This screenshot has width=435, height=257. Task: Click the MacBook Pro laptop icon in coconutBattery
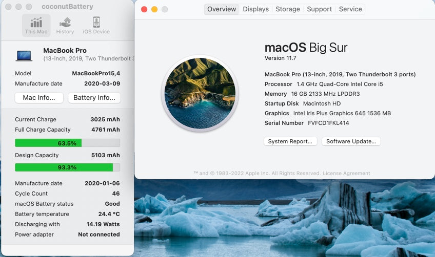pos(24,55)
